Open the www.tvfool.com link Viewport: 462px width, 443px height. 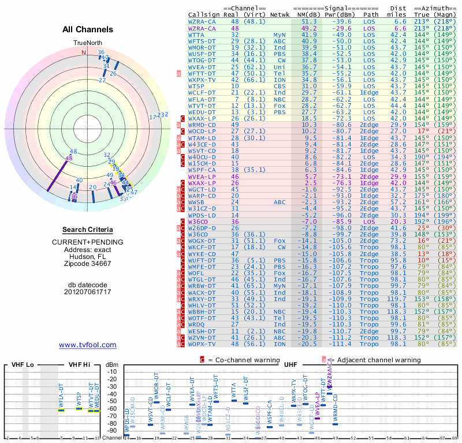click(x=87, y=345)
